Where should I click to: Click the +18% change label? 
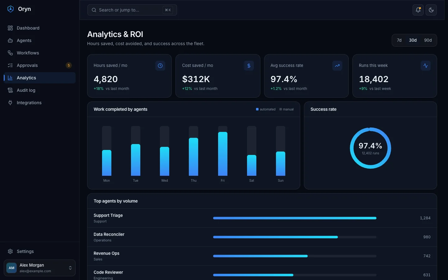99,89
